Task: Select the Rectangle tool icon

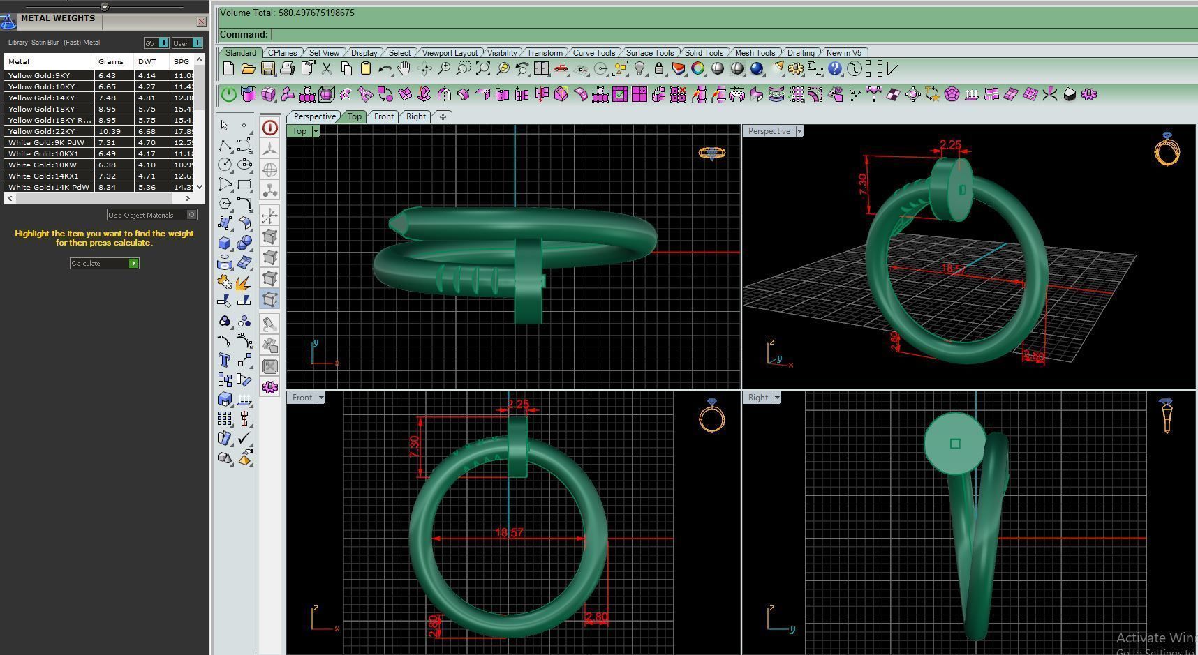Action: [x=244, y=184]
